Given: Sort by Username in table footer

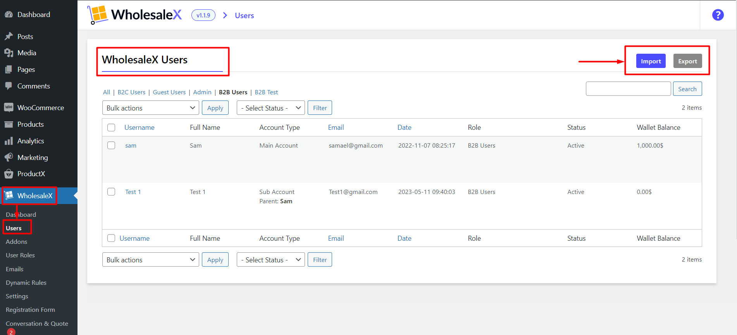Looking at the screenshot, I should pyautogui.click(x=134, y=238).
